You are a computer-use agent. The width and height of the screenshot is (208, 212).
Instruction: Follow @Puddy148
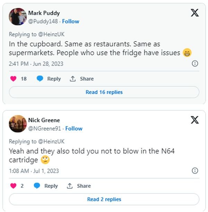coord(70,21)
